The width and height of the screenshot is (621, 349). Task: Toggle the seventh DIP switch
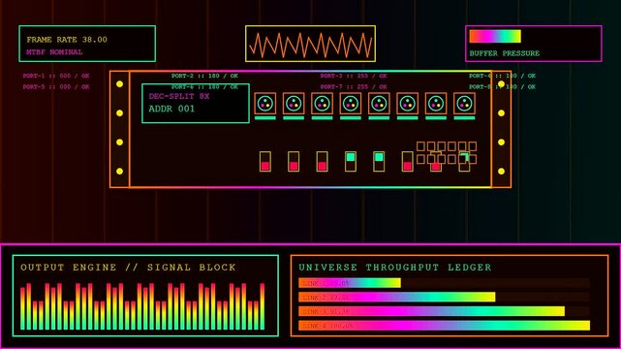point(436,161)
